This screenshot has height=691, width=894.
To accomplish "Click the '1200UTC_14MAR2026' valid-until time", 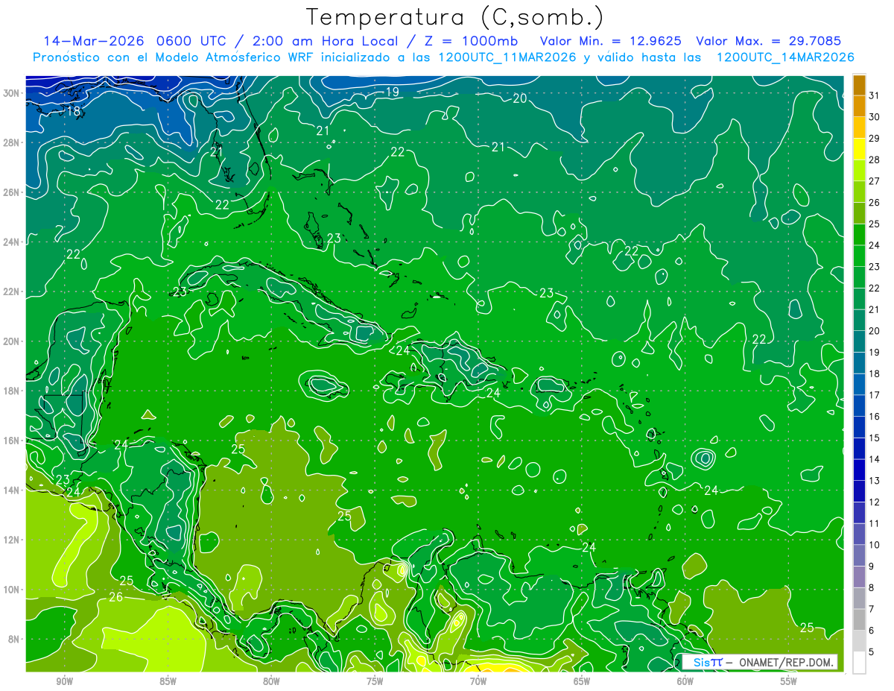I will point(784,57).
